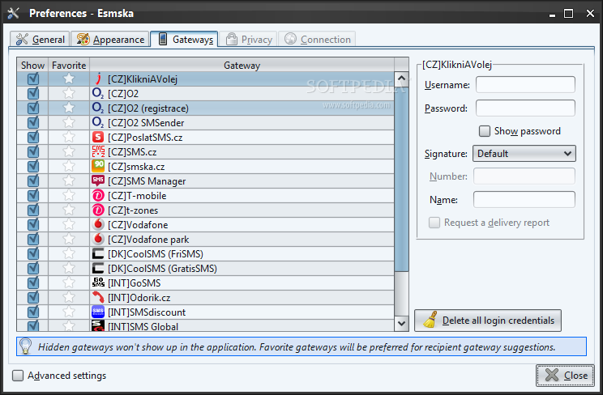This screenshot has height=395, width=603.
Task: Click the t-zones gateway icon
Action: tap(98, 210)
